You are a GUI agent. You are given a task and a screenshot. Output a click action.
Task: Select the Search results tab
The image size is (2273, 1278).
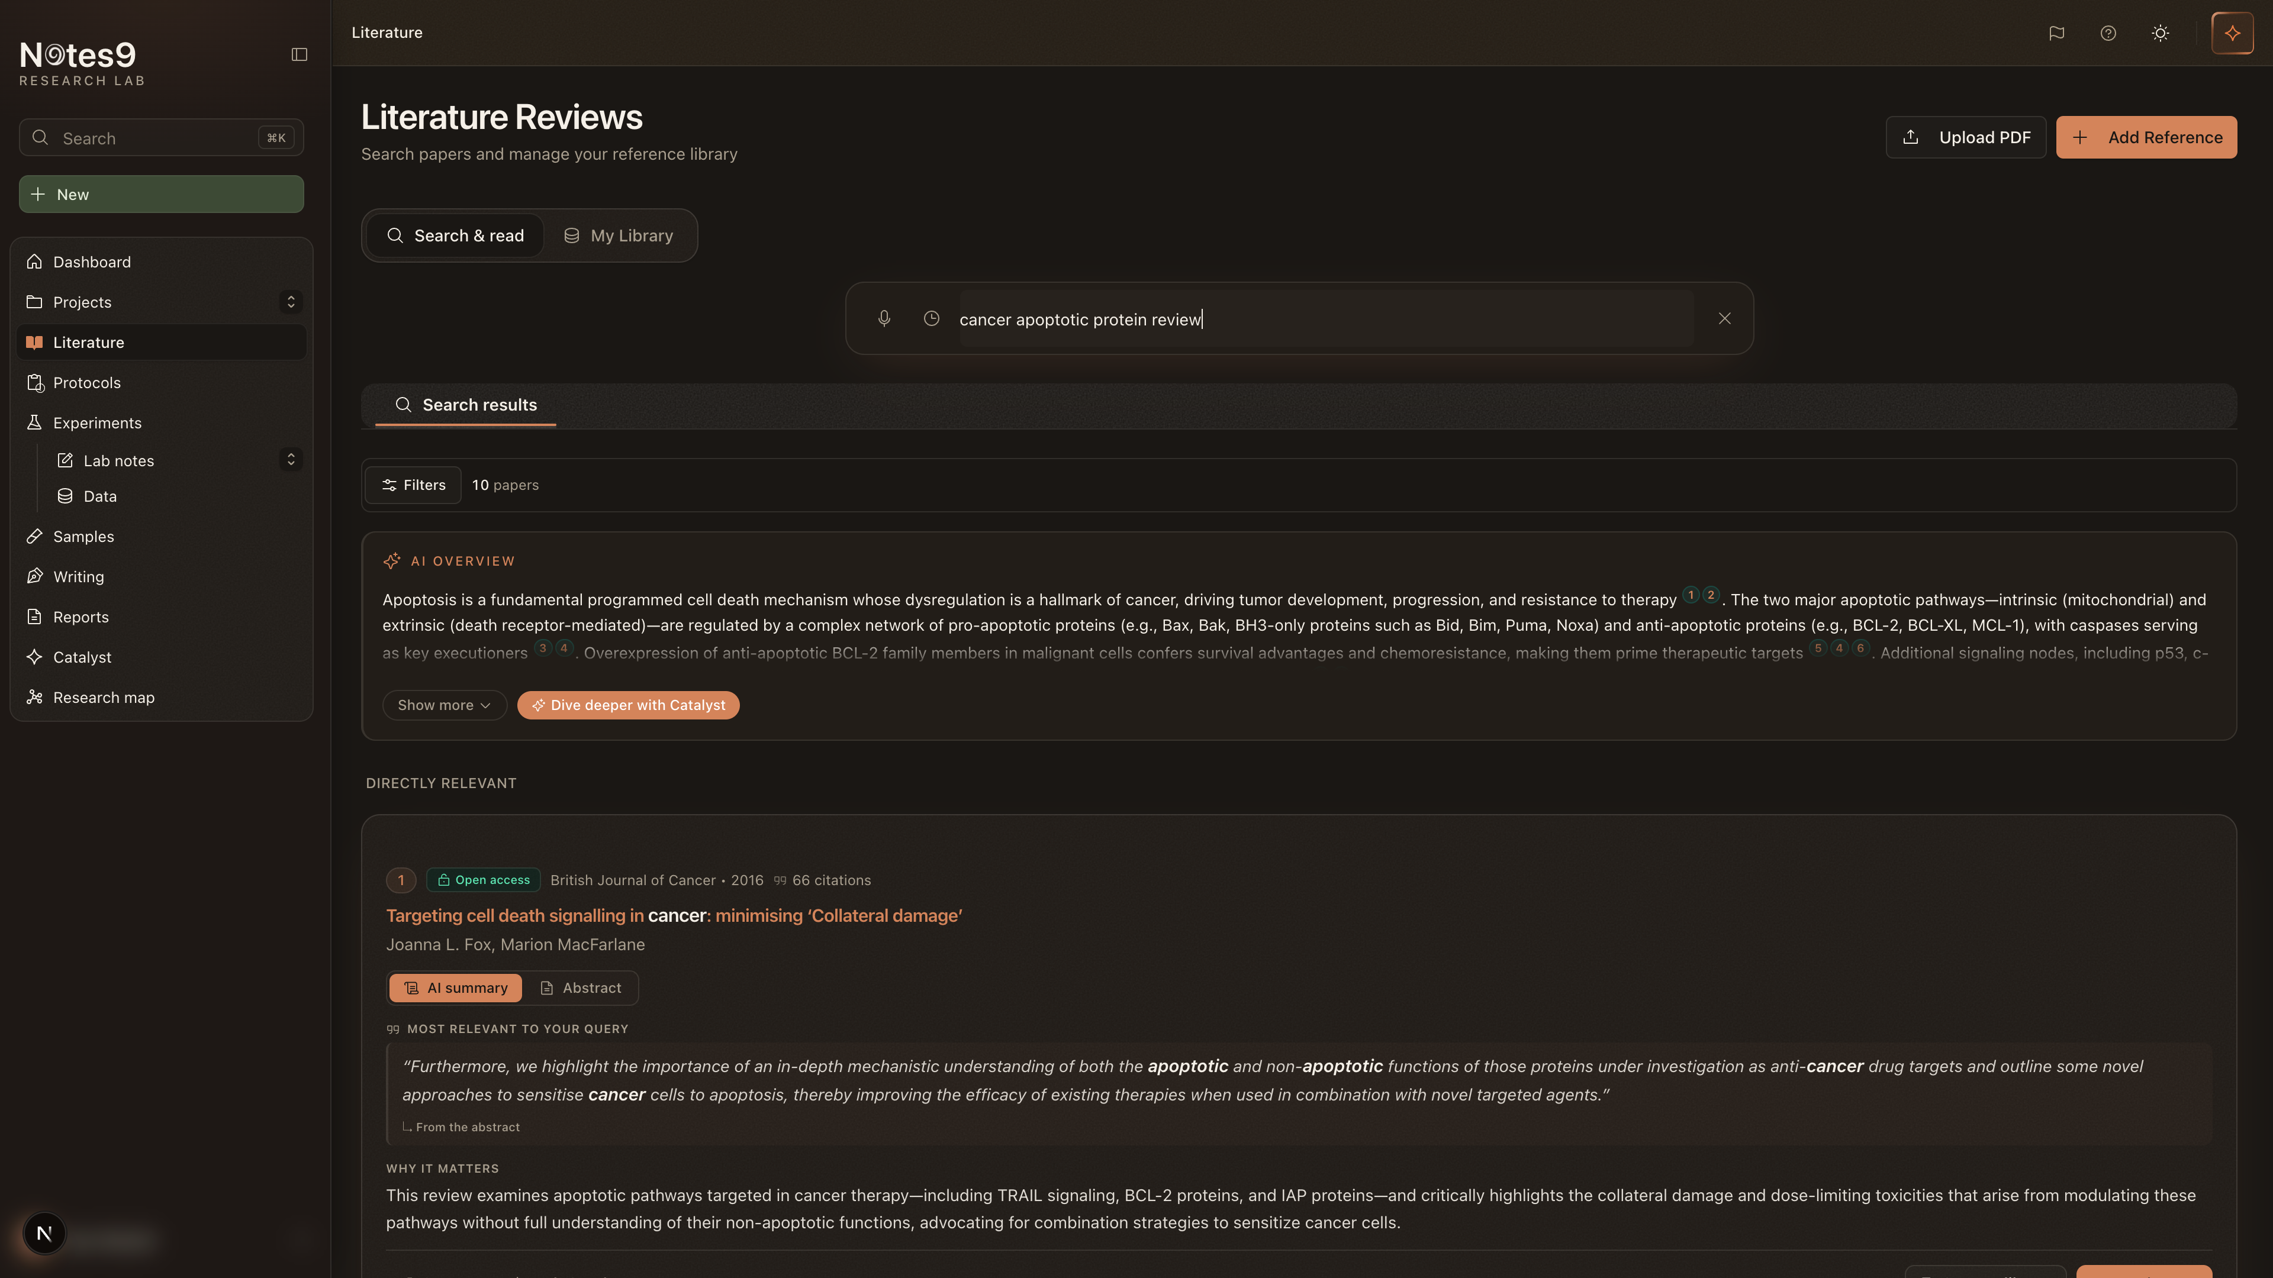(466, 405)
